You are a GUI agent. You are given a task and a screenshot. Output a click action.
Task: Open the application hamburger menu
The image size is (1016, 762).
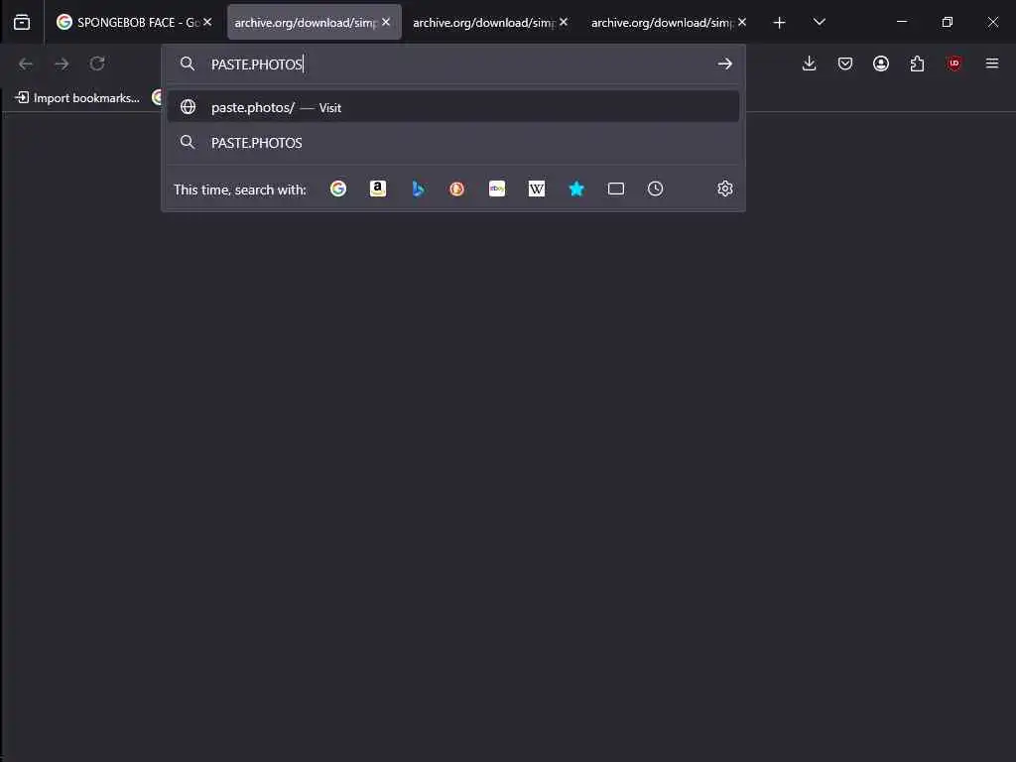click(992, 63)
